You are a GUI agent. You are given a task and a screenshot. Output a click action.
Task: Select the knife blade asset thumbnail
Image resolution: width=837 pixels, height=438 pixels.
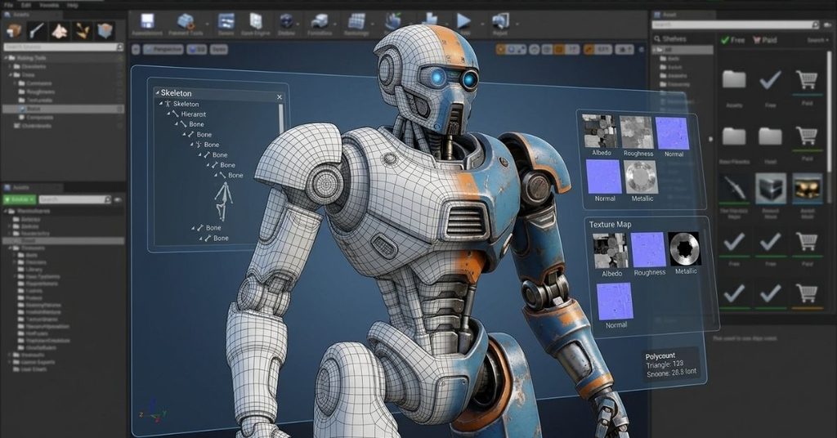tap(734, 188)
